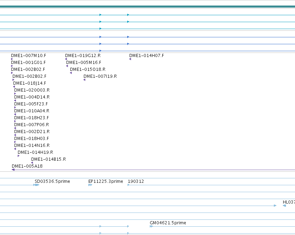Select the DME1-007I19.R feature label
The image size is (295, 235).
point(100,76)
